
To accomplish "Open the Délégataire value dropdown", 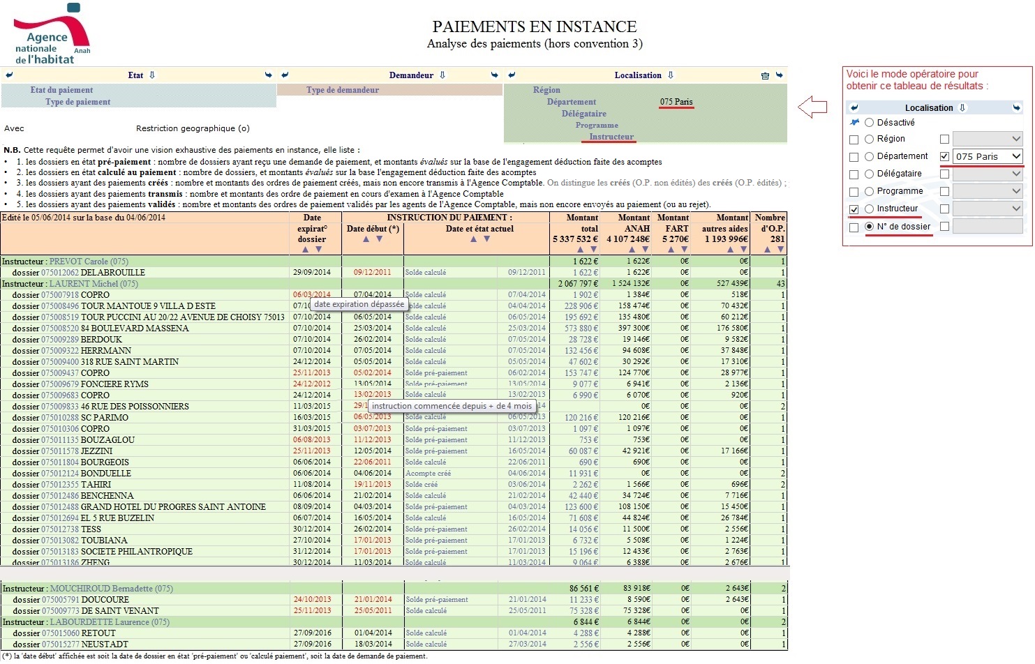I will [x=988, y=174].
